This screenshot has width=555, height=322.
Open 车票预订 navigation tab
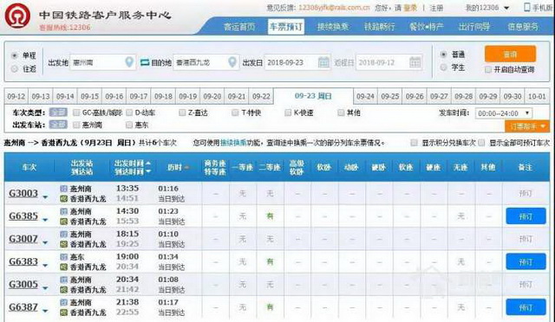pos(286,27)
